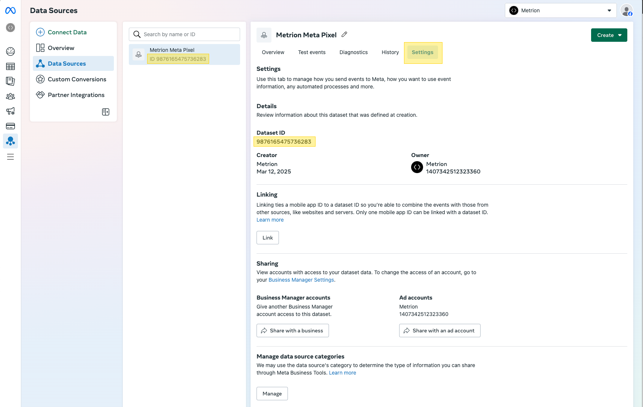643x407 pixels.
Task: Click the Custom Conversions star icon
Action: click(40, 79)
